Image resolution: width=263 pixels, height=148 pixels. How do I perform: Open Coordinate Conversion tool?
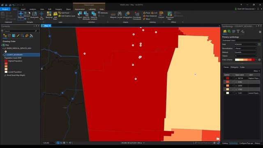[x=137, y=16]
